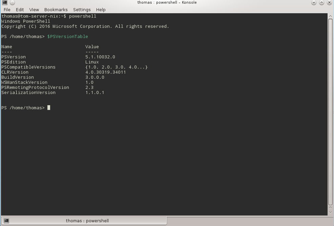Click the SerializationVersion row label
334x226 pixels.
pos(28,93)
